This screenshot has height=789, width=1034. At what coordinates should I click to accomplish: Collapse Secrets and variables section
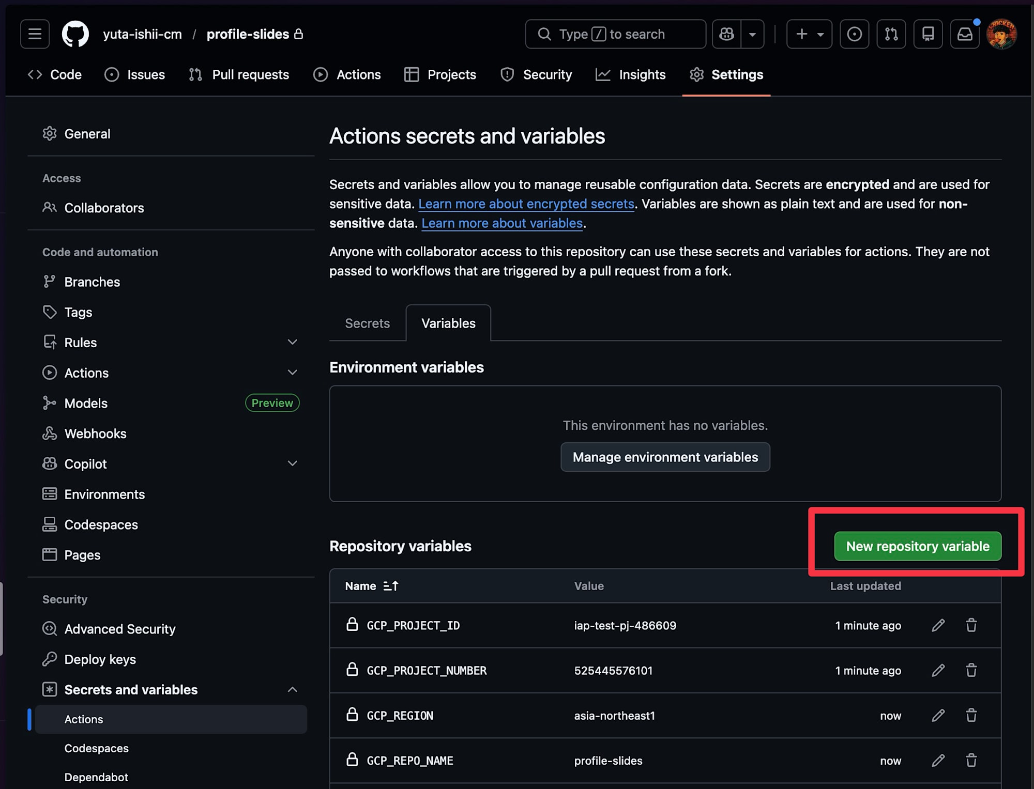click(x=292, y=689)
